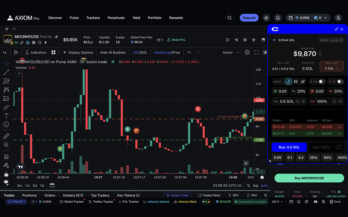
Task: Open the search magnifier in the header
Action: 229,18
